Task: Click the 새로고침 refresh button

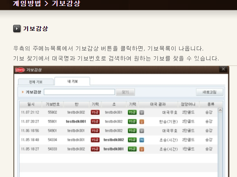Action: click(209, 92)
